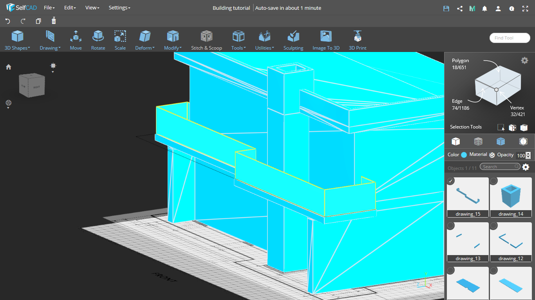535x300 pixels.
Task: Open the Edit menu
Action: point(70,8)
